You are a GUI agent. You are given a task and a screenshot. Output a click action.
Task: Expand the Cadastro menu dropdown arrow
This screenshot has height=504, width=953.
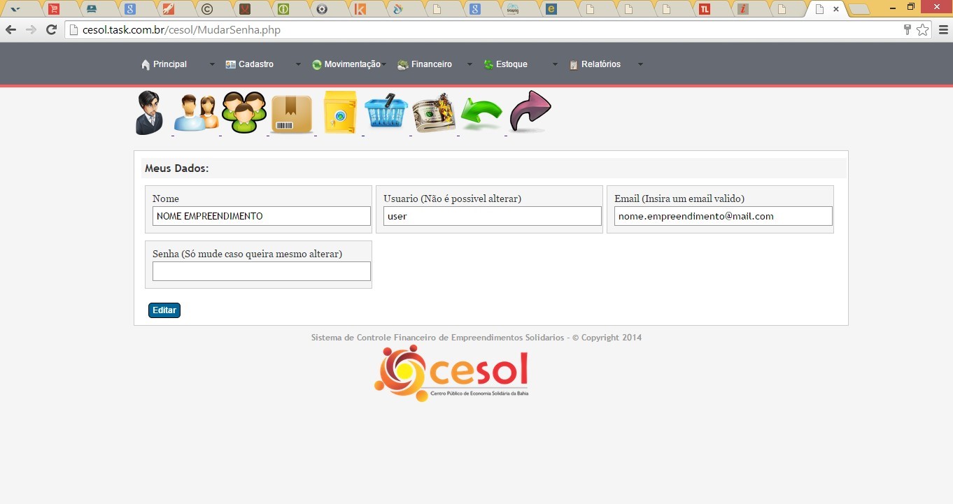coord(298,64)
